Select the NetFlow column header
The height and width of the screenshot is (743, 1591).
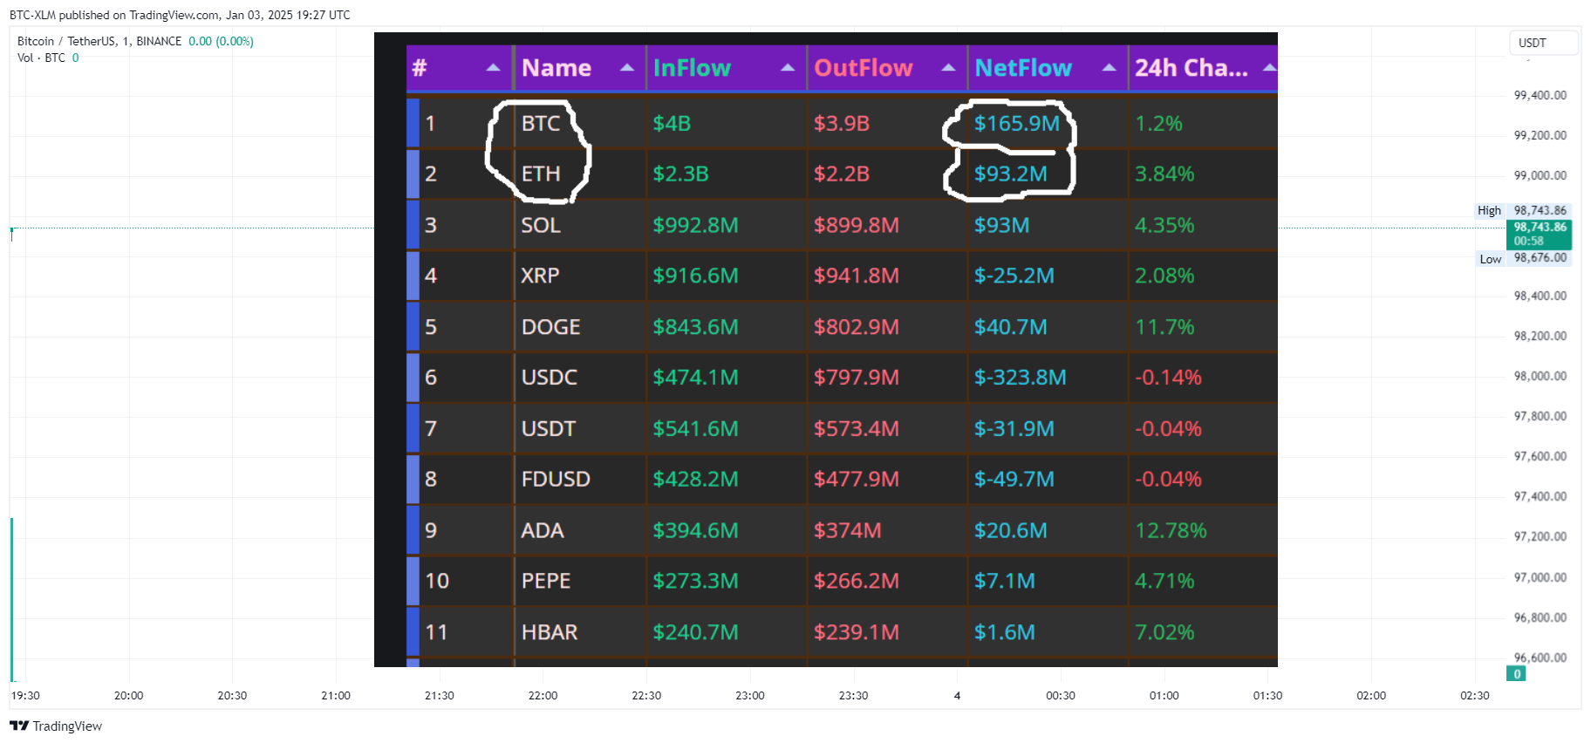pyautogui.click(x=1023, y=68)
